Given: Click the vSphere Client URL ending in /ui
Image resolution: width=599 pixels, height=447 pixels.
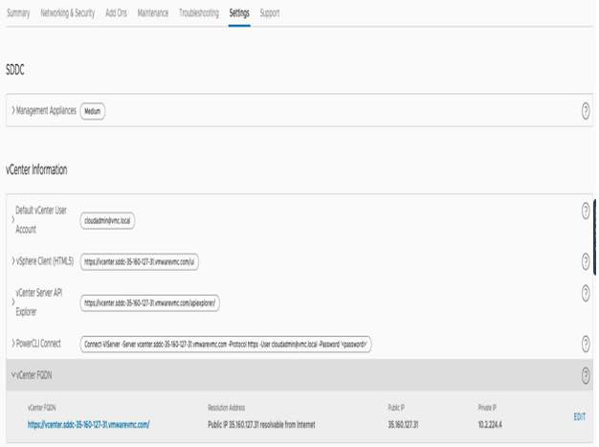Looking at the screenshot, I should (139, 261).
